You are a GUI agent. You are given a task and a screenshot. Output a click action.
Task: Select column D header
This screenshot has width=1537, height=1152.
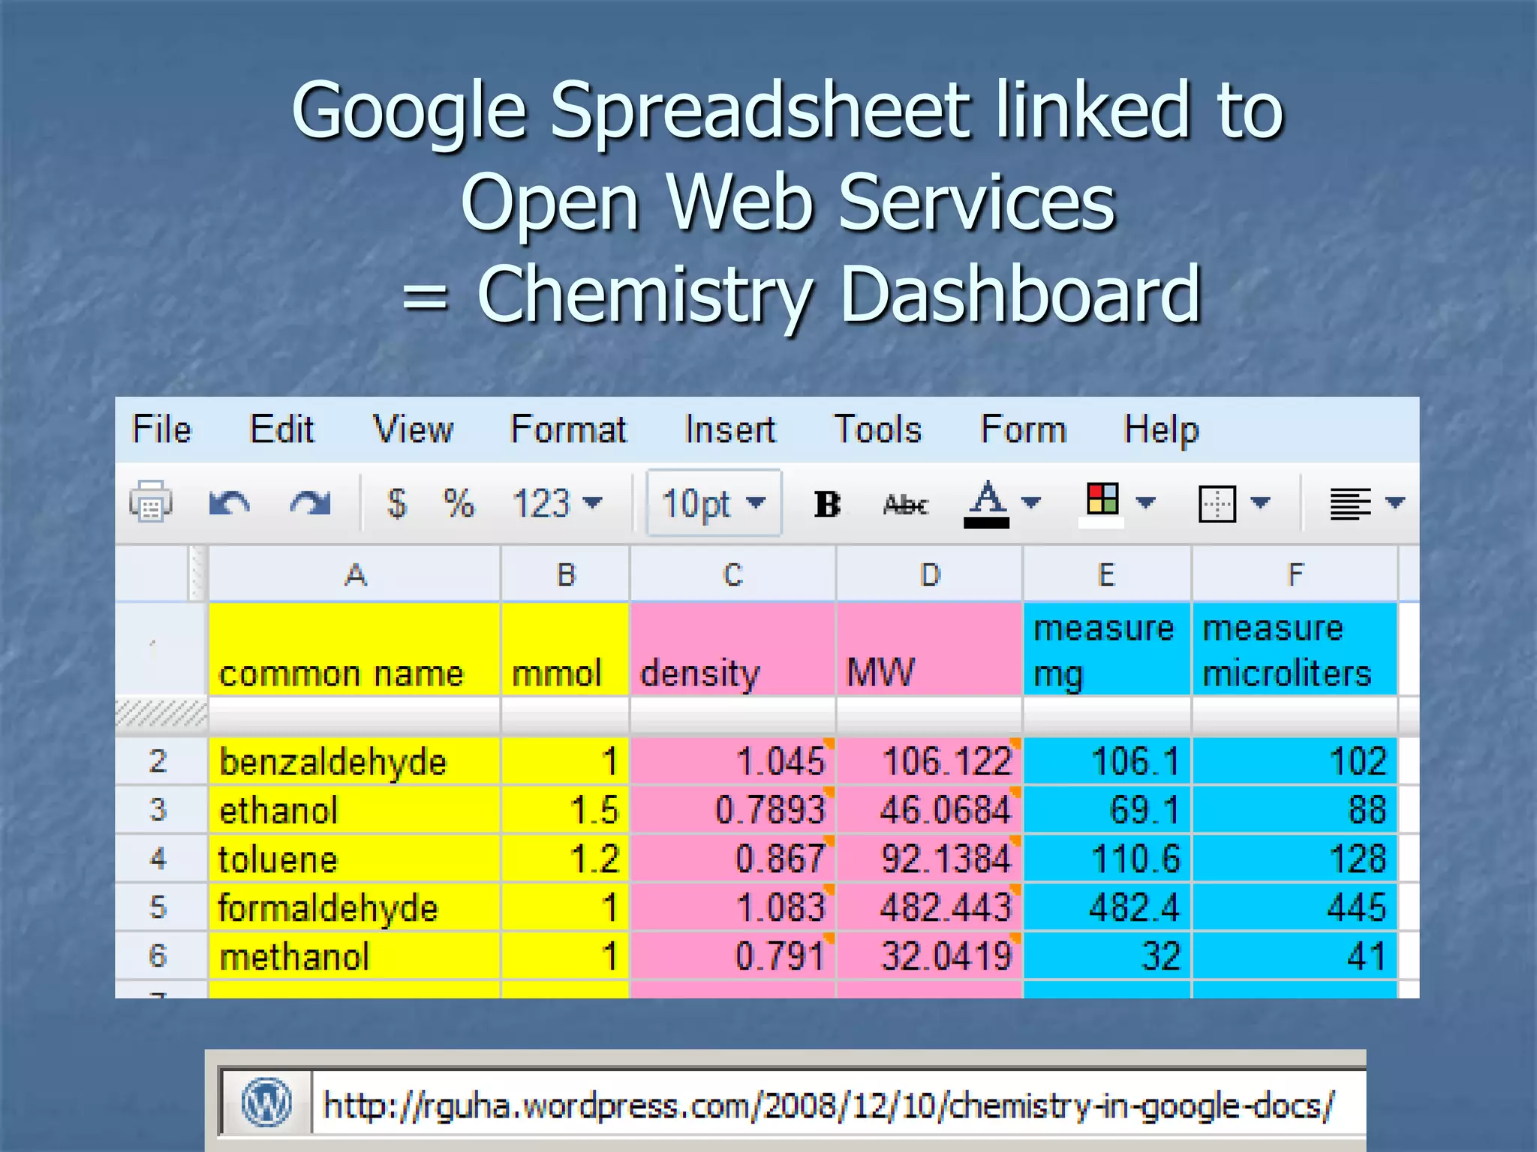coord(929,575)
